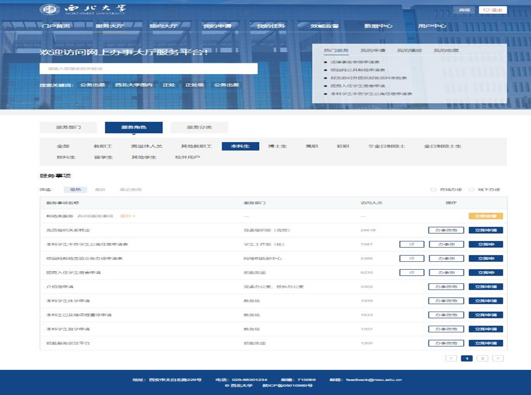
Task: Expand 邮箱类服务 group with 展开 arrow
Action: point(127,216)
